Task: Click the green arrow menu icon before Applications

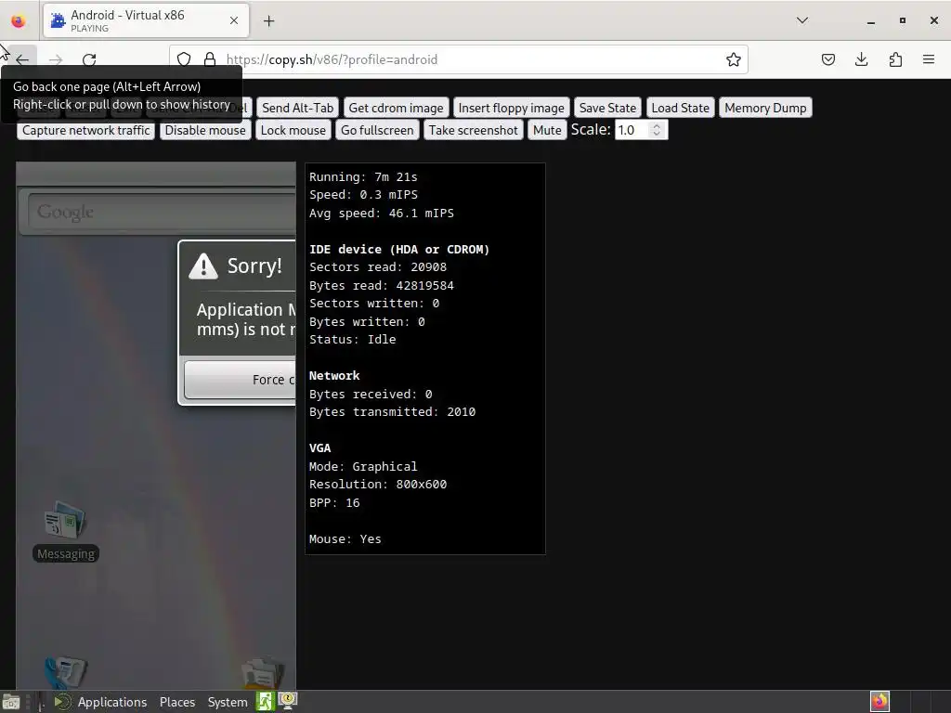Action: click(62, 702)
